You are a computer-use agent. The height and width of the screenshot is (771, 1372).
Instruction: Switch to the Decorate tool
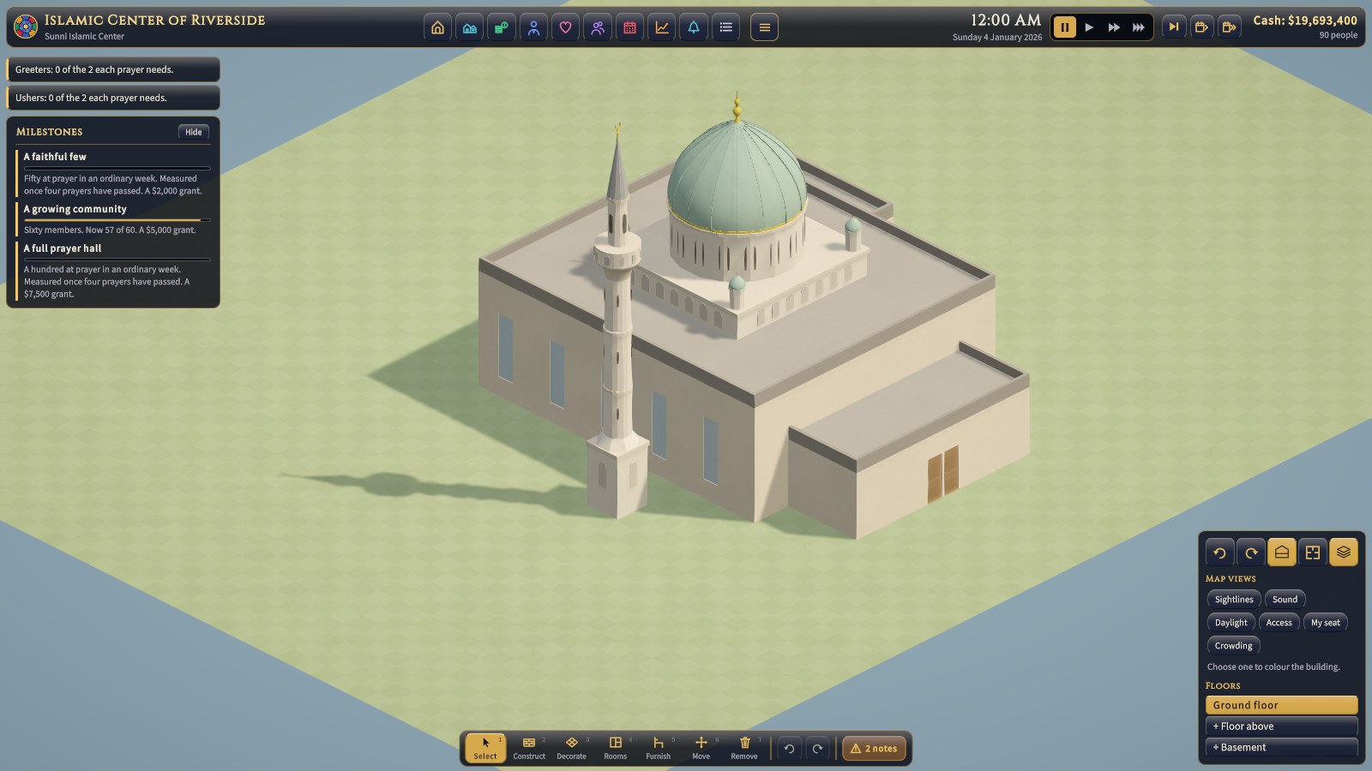coord(572,748)
